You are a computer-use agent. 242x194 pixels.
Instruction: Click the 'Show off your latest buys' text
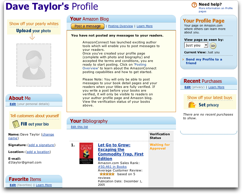[x=210, y=98]
